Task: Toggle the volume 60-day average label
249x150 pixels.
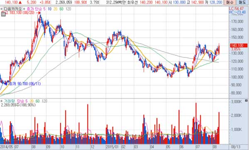Action: pos(37,101)
